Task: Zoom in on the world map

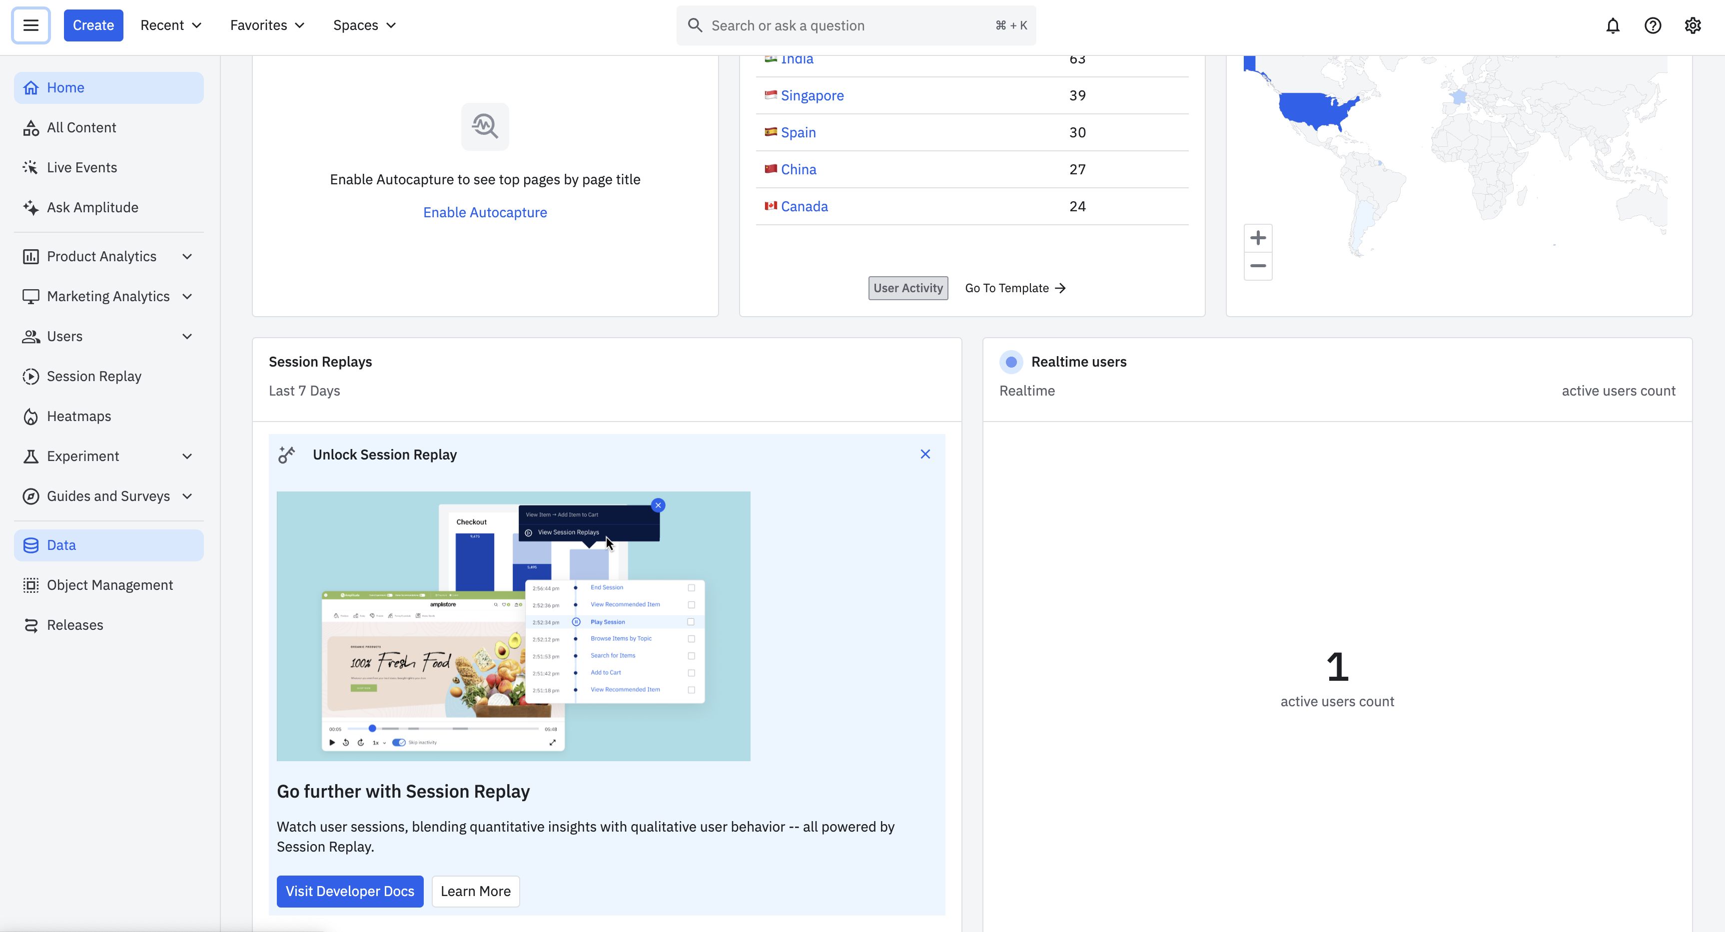Action: (x=1258, y=238)
